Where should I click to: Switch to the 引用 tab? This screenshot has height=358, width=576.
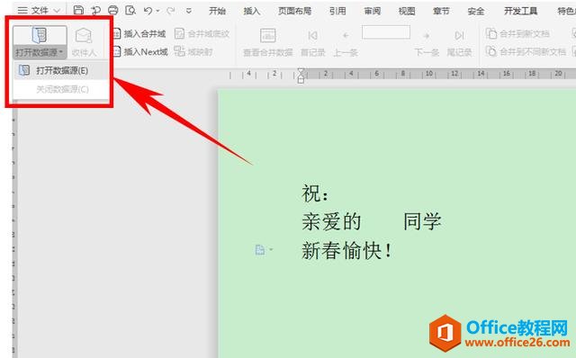[337, 11]
